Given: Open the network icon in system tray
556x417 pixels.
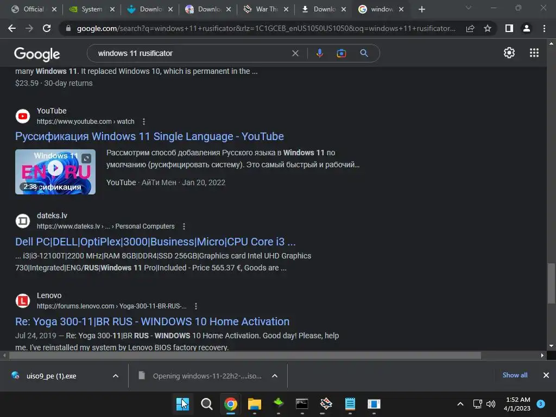Looking at the screenshot, I should coord(477,404).
